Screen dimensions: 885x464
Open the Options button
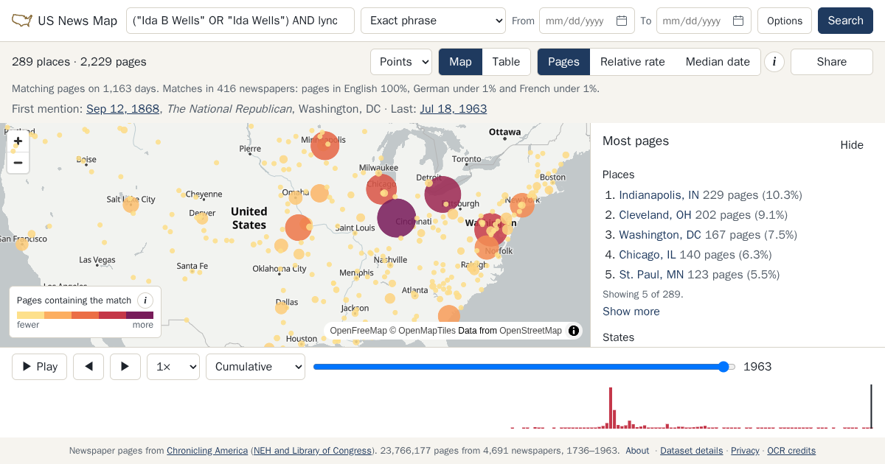785,21
